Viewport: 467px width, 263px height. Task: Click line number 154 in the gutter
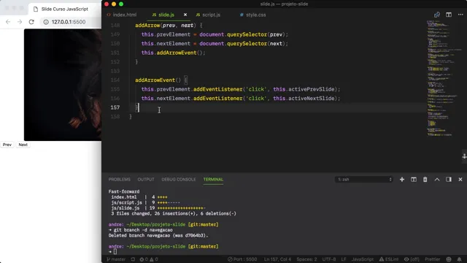(x=115, y=80)
